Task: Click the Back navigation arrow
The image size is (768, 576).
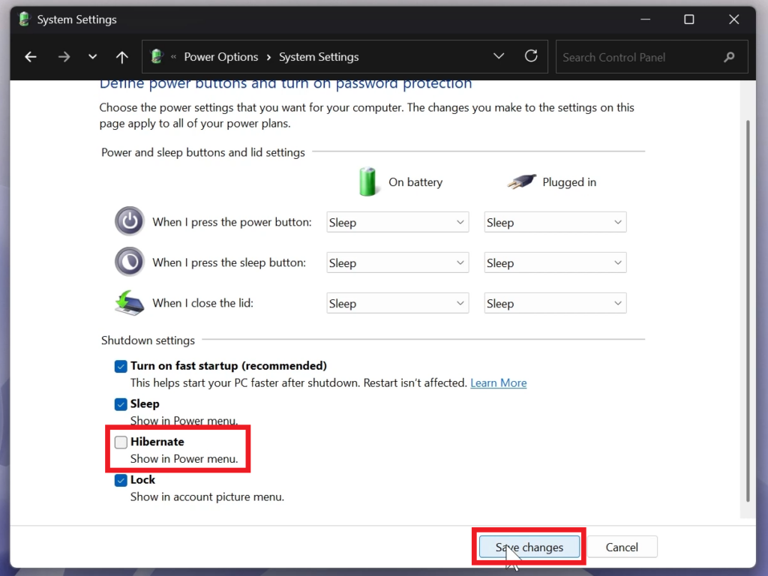Action: (31, 57)
